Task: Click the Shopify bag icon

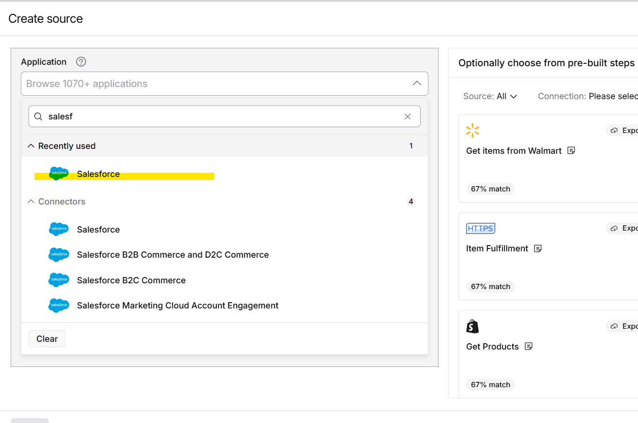Action: (x=473, y=326)
